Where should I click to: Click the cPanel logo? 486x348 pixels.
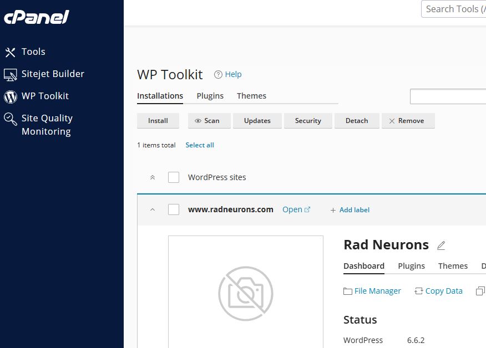point(36,17)
